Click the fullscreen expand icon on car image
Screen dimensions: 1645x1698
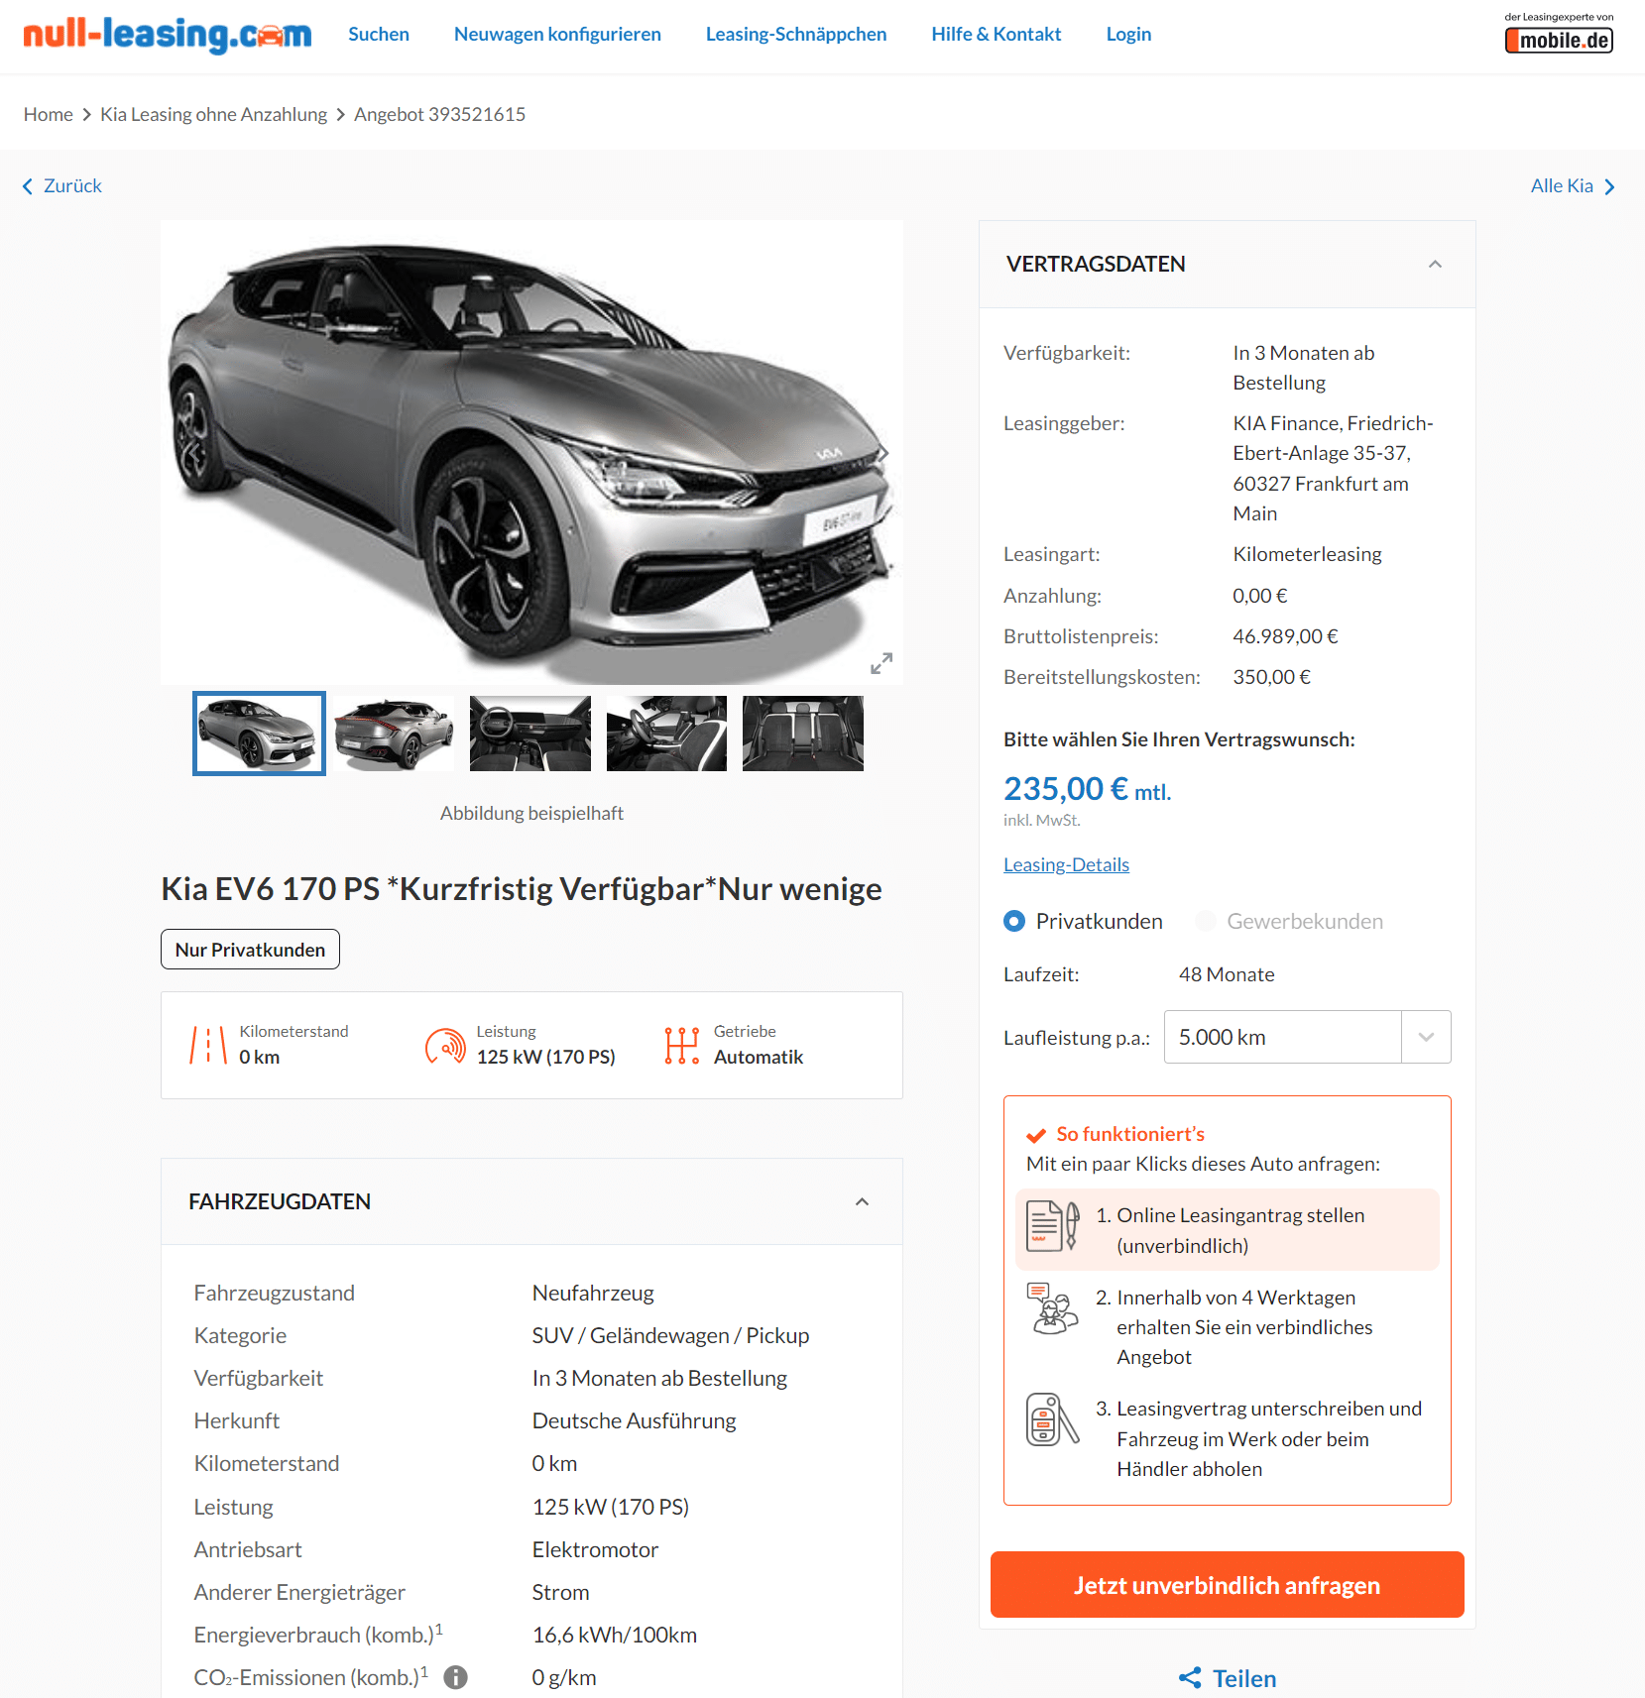pos(881,663)
